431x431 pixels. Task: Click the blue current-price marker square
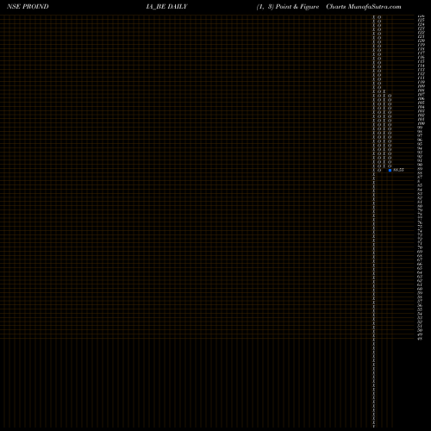click(390, 170)
